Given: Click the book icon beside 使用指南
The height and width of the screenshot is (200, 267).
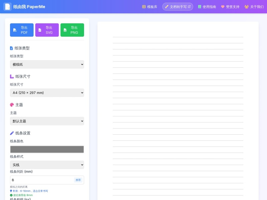Looking at the screenshot, I should point(200,7).
